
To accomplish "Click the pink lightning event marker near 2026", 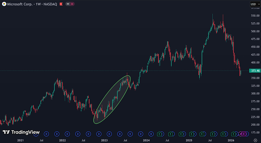I will tap(240, 134).
